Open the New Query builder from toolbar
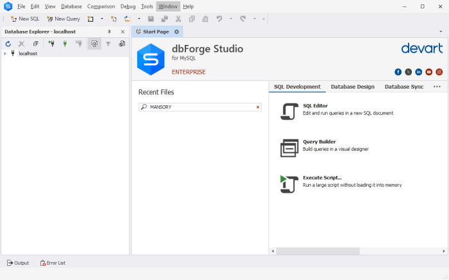Image resolution: width=449 pixels, height=280 pixels. 63,19
